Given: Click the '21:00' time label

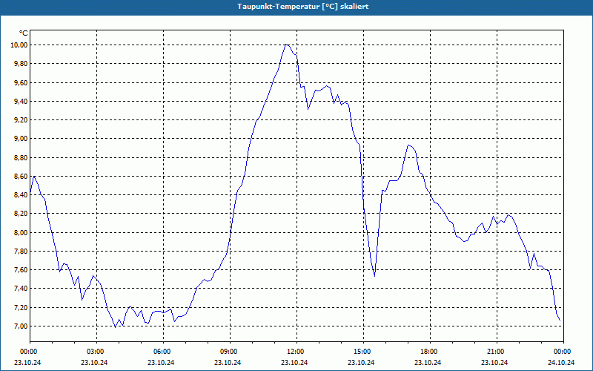Looking at the screenshot, I should (x=497, y=352).
